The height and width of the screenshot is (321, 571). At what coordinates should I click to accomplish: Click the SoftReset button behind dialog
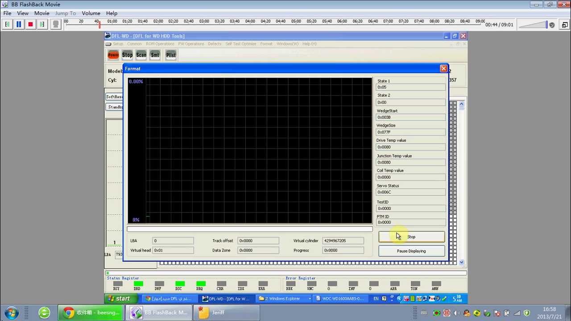coord(114,97)
